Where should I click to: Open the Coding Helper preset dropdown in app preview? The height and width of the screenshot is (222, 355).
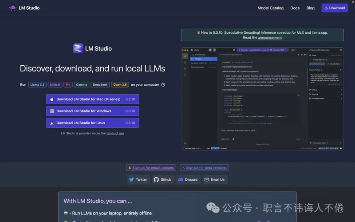327,60
